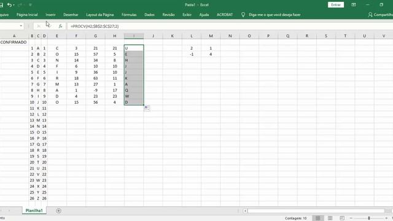Click the lightbulb Tell Me icon

pyautogui.click(x=243, y=15)
